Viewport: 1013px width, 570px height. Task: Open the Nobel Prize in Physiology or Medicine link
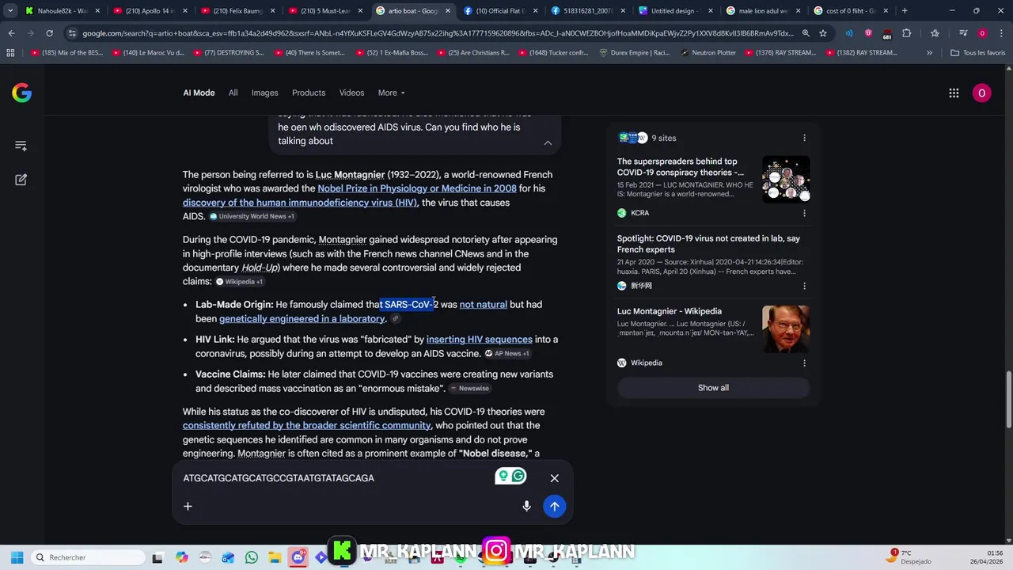coord(417,188)
